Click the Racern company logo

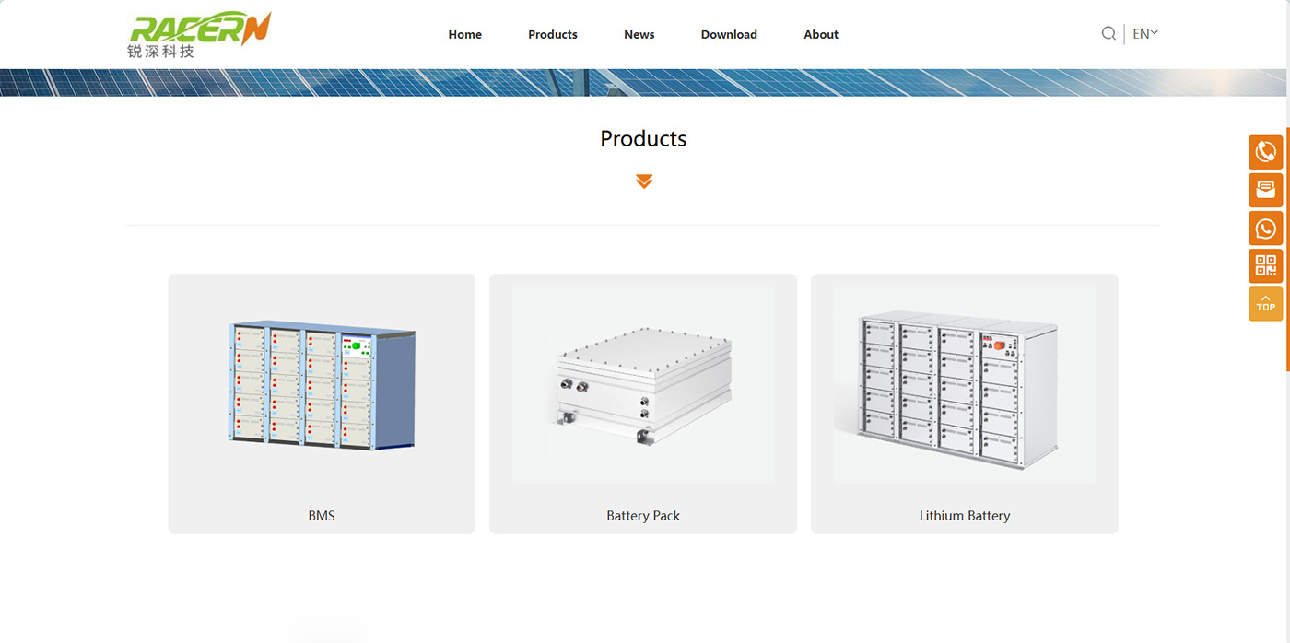click(199, 34)
